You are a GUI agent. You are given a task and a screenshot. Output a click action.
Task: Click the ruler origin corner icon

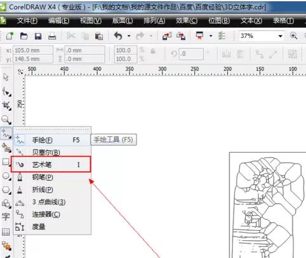pos(20,72)
